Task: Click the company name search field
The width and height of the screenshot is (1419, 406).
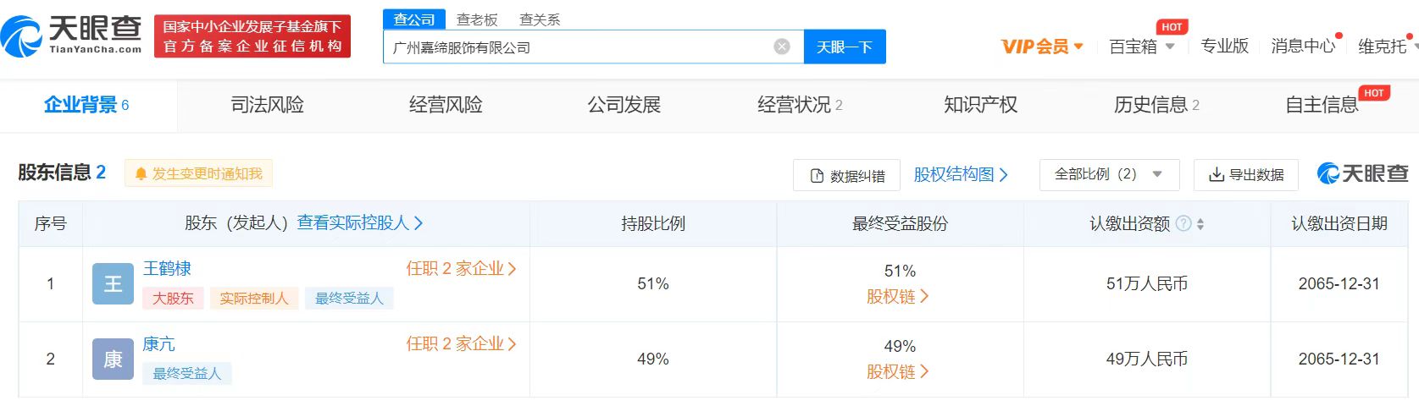Action: coord(576,47)
